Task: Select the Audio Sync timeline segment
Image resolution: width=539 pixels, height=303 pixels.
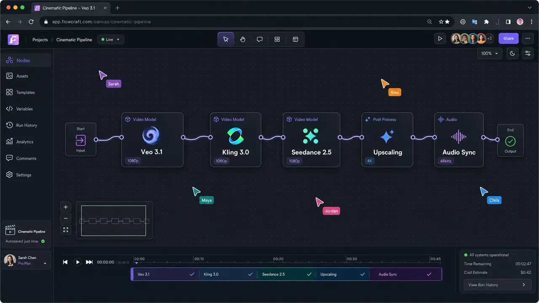Action: pyautogui.click(x=406, y=274)
